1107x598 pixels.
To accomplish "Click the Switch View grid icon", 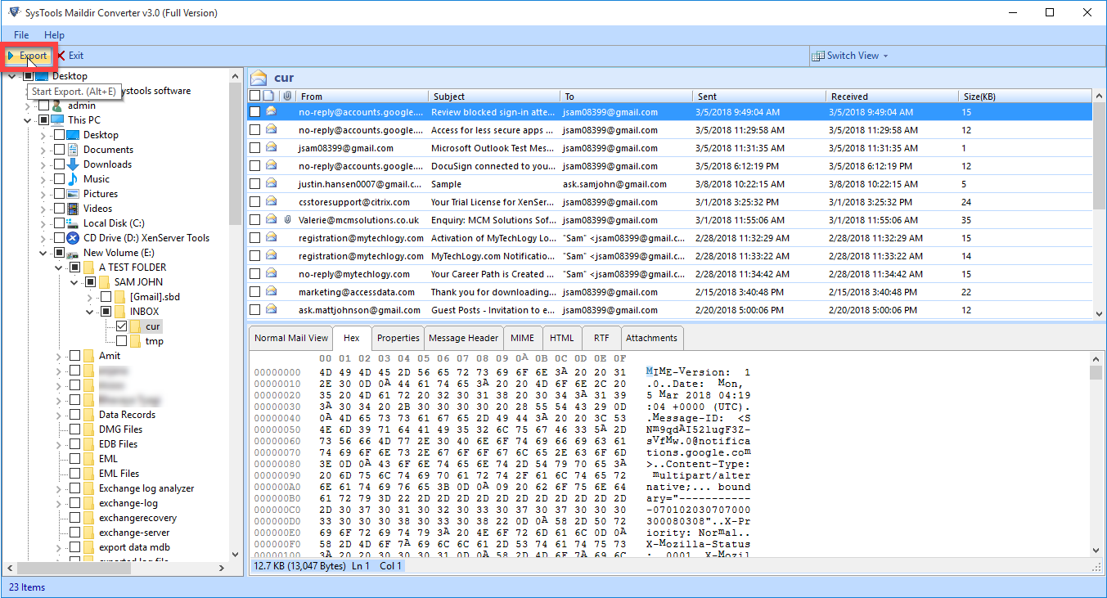I will click(818, 56).
